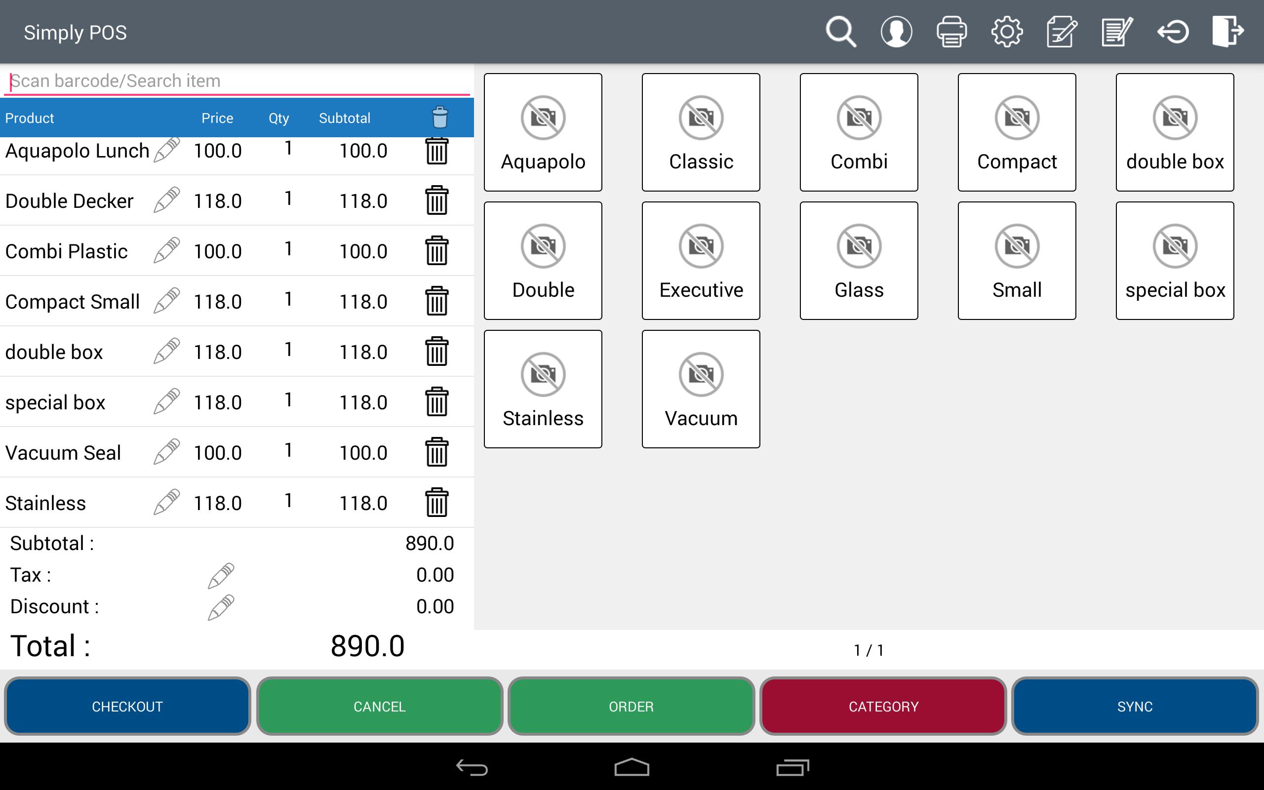Click edit pencil icon for tax amount
1264x790 pixels.
222,573
